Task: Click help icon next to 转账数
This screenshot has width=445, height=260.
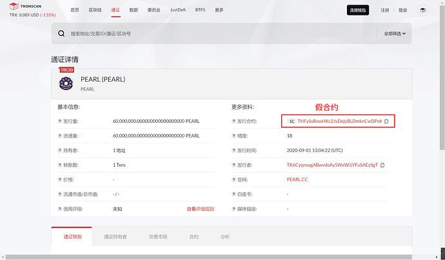Action: pos(59,165)
